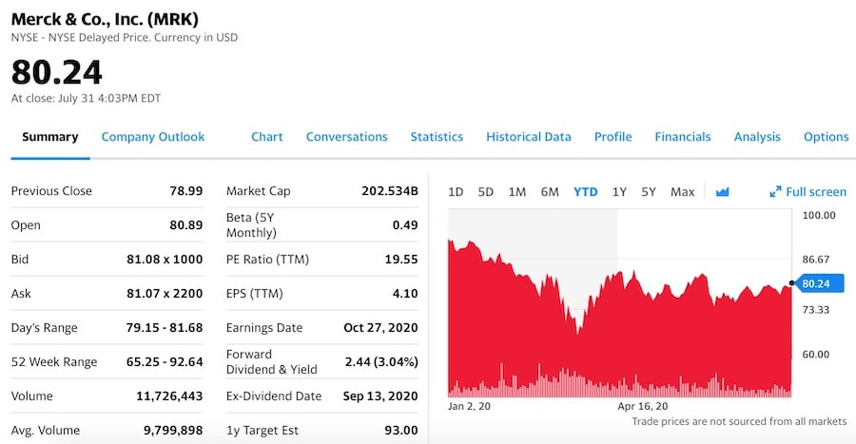This screenshot has width=856, height=444.
Task: Open the Financials tab
Action: pyautogui.click(x=683, y=137)
